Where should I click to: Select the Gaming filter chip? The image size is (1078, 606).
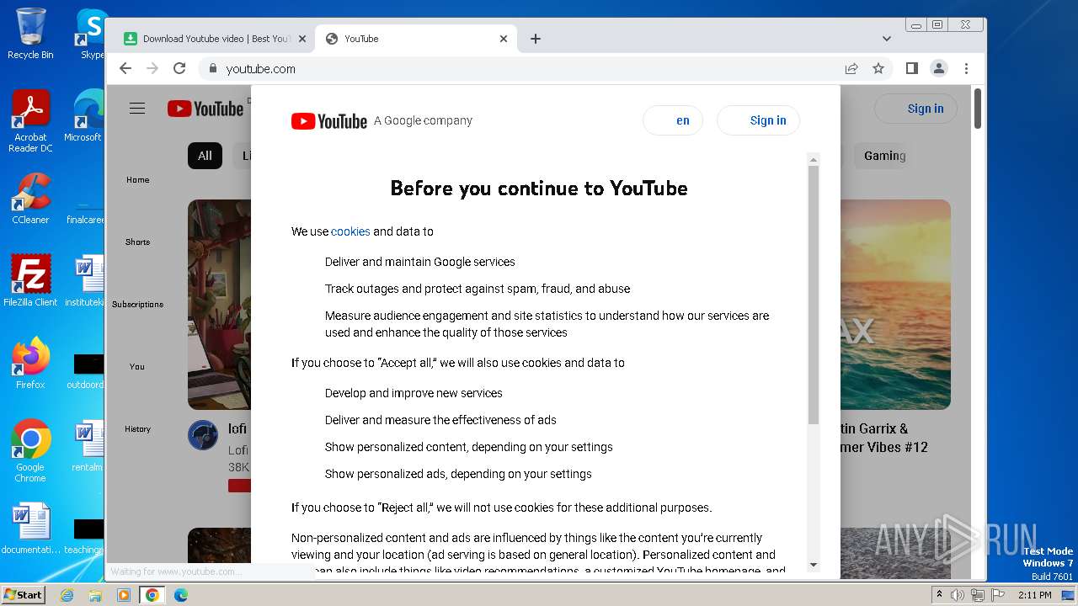885,156
